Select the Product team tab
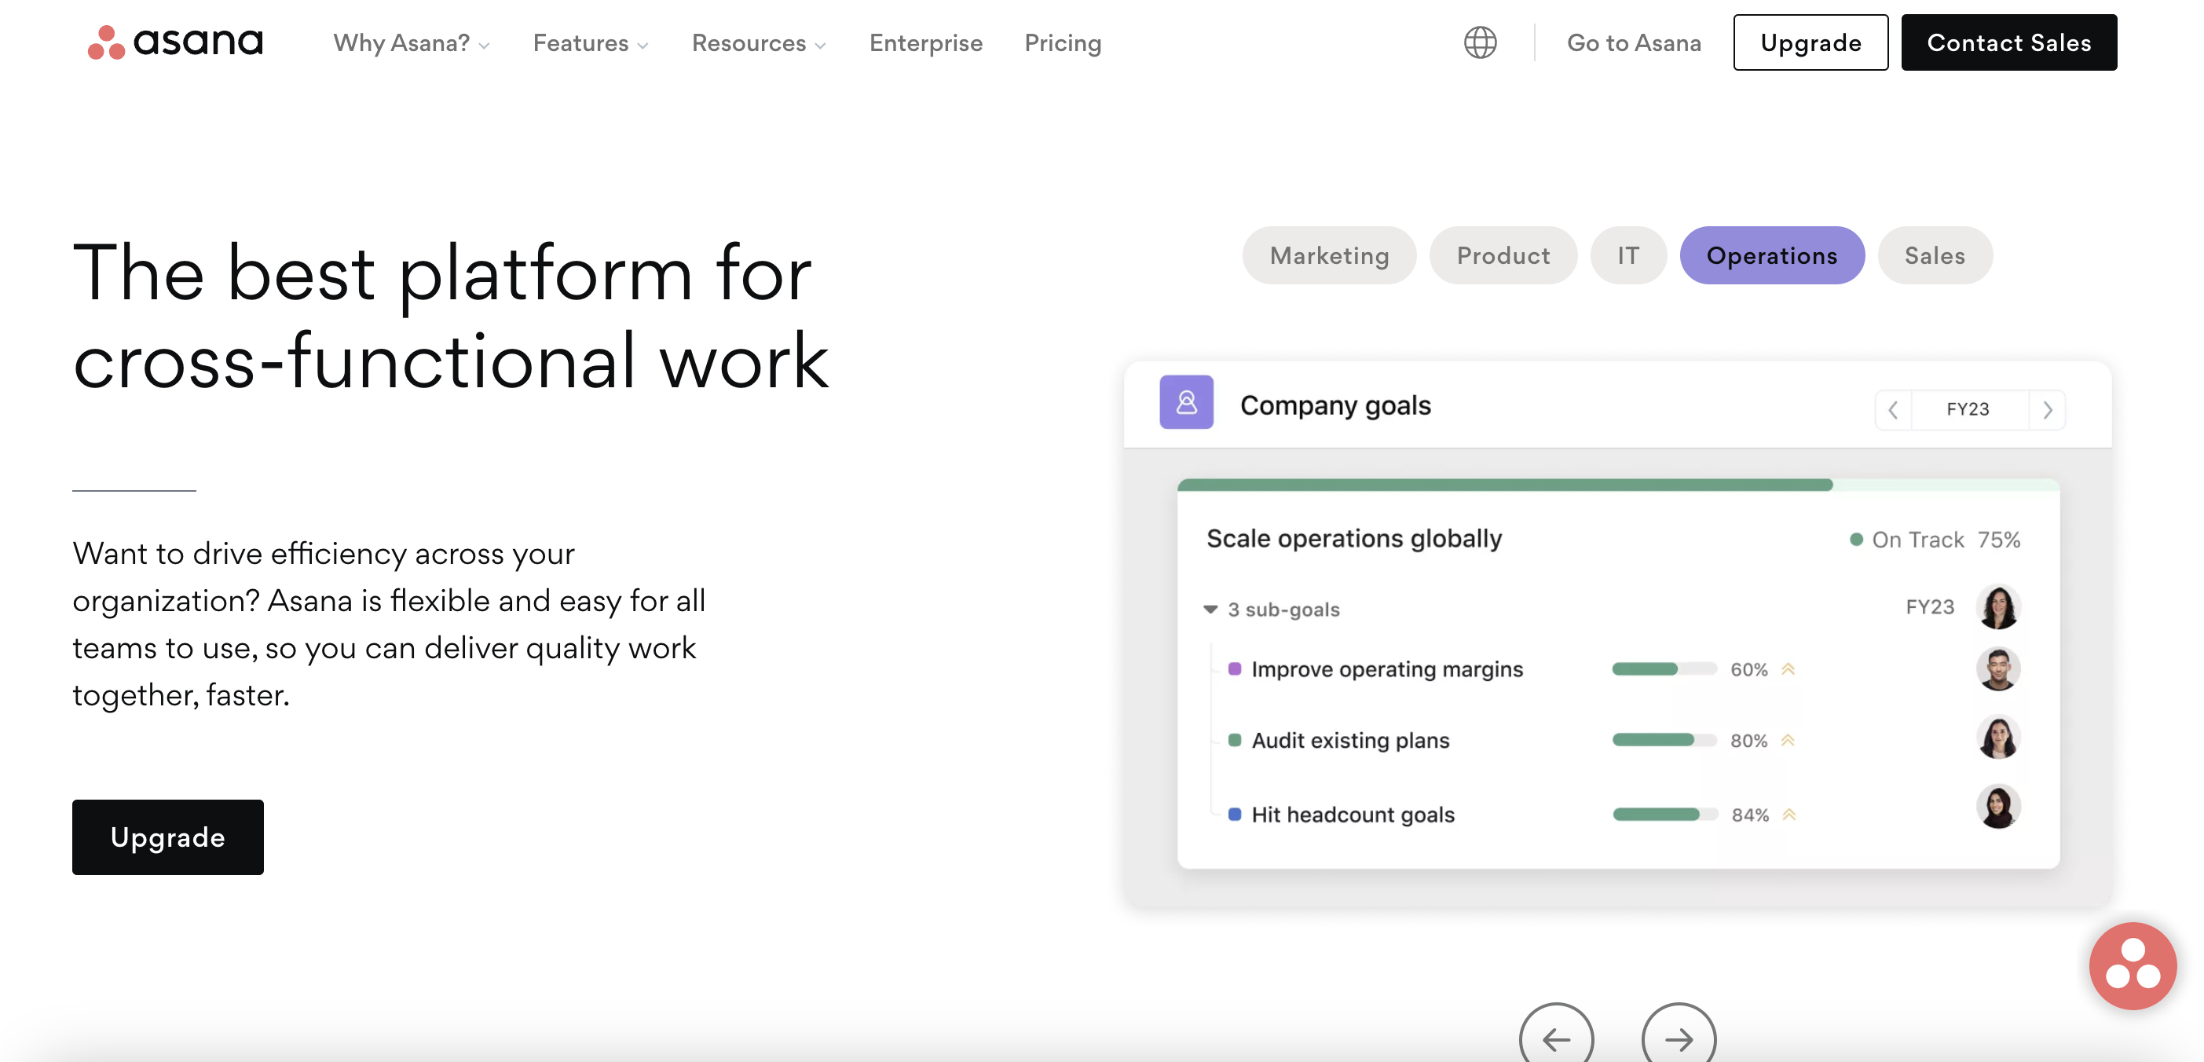 (1503, 255)
